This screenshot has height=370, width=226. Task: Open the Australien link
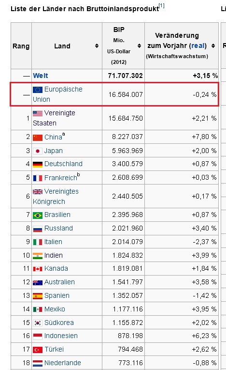pyautogui.click(x=59, y=282)
